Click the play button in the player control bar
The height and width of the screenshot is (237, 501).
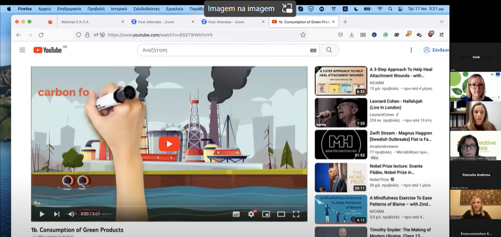[x=42, y=214]
